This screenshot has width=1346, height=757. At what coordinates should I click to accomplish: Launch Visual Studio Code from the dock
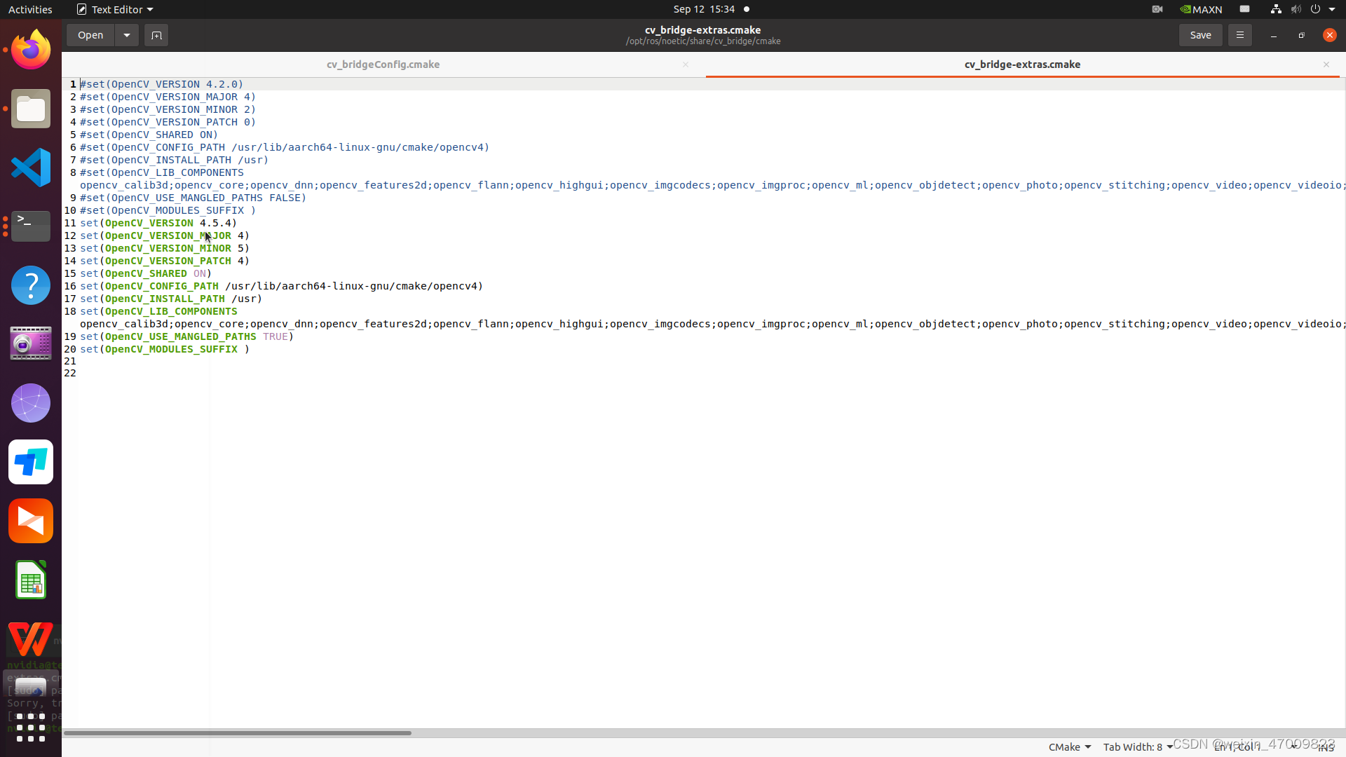pos(31,167)
